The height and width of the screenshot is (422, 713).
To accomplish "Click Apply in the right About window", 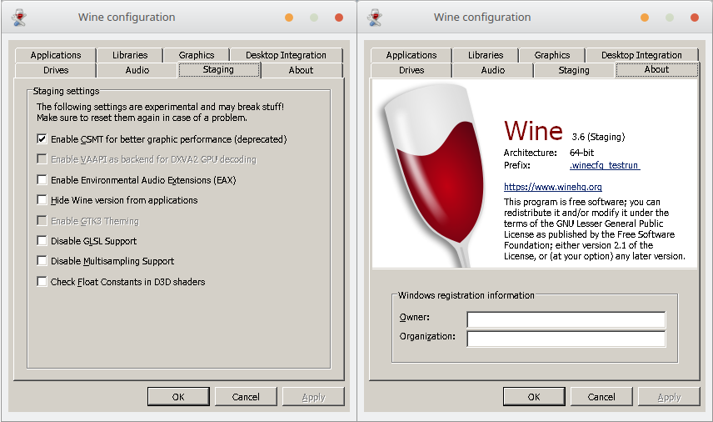I will [x=669, y=396].
